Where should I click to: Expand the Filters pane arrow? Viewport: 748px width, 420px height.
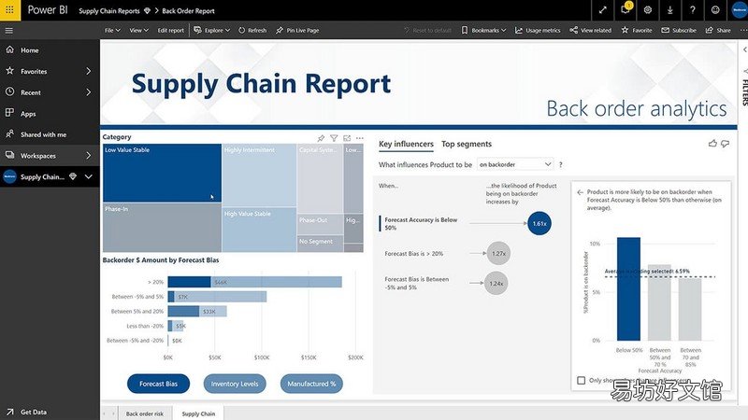click(744, 49)
